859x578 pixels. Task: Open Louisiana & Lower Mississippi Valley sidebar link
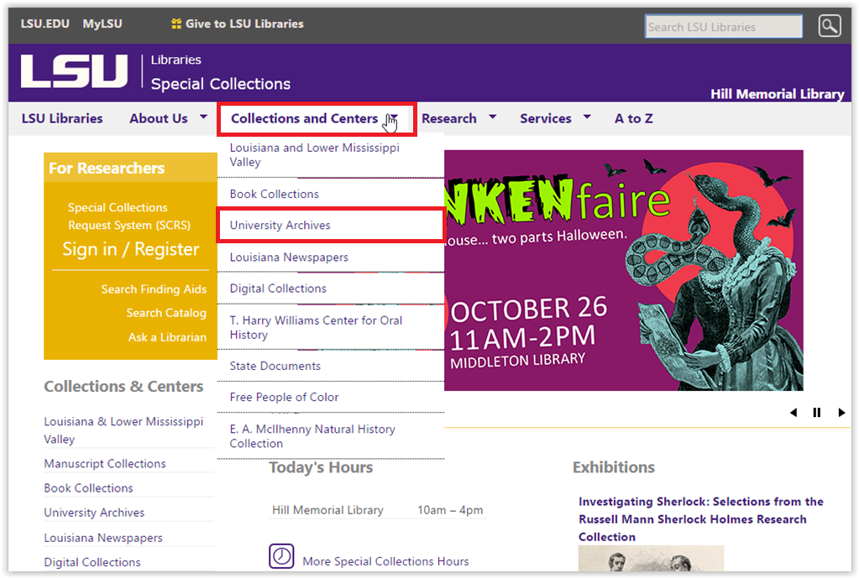click(x=123, y=430)
